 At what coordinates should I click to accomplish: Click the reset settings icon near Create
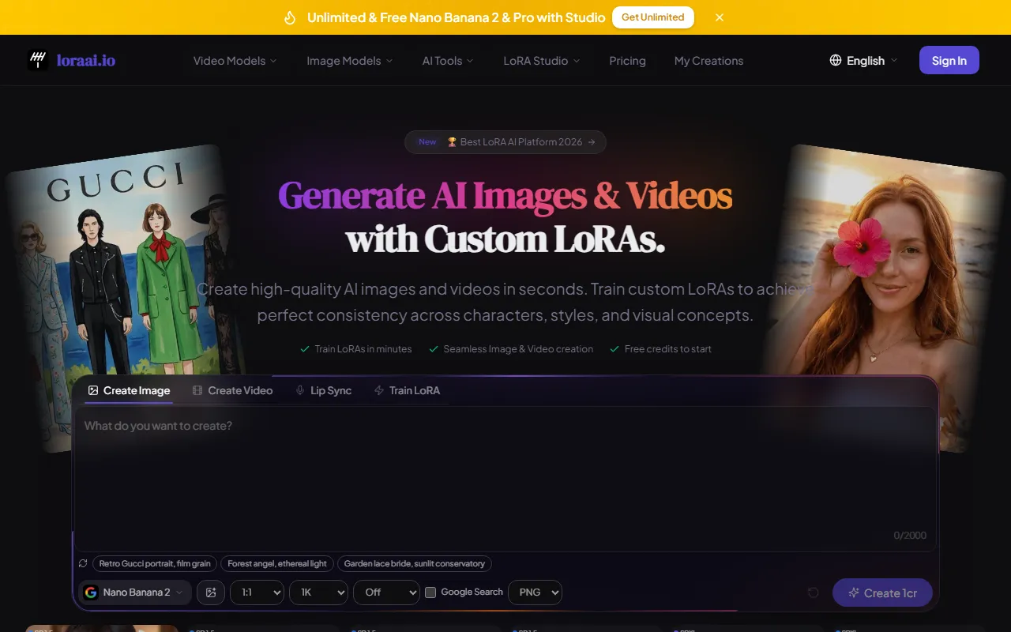pyautogui.click(x=813, y=592)
